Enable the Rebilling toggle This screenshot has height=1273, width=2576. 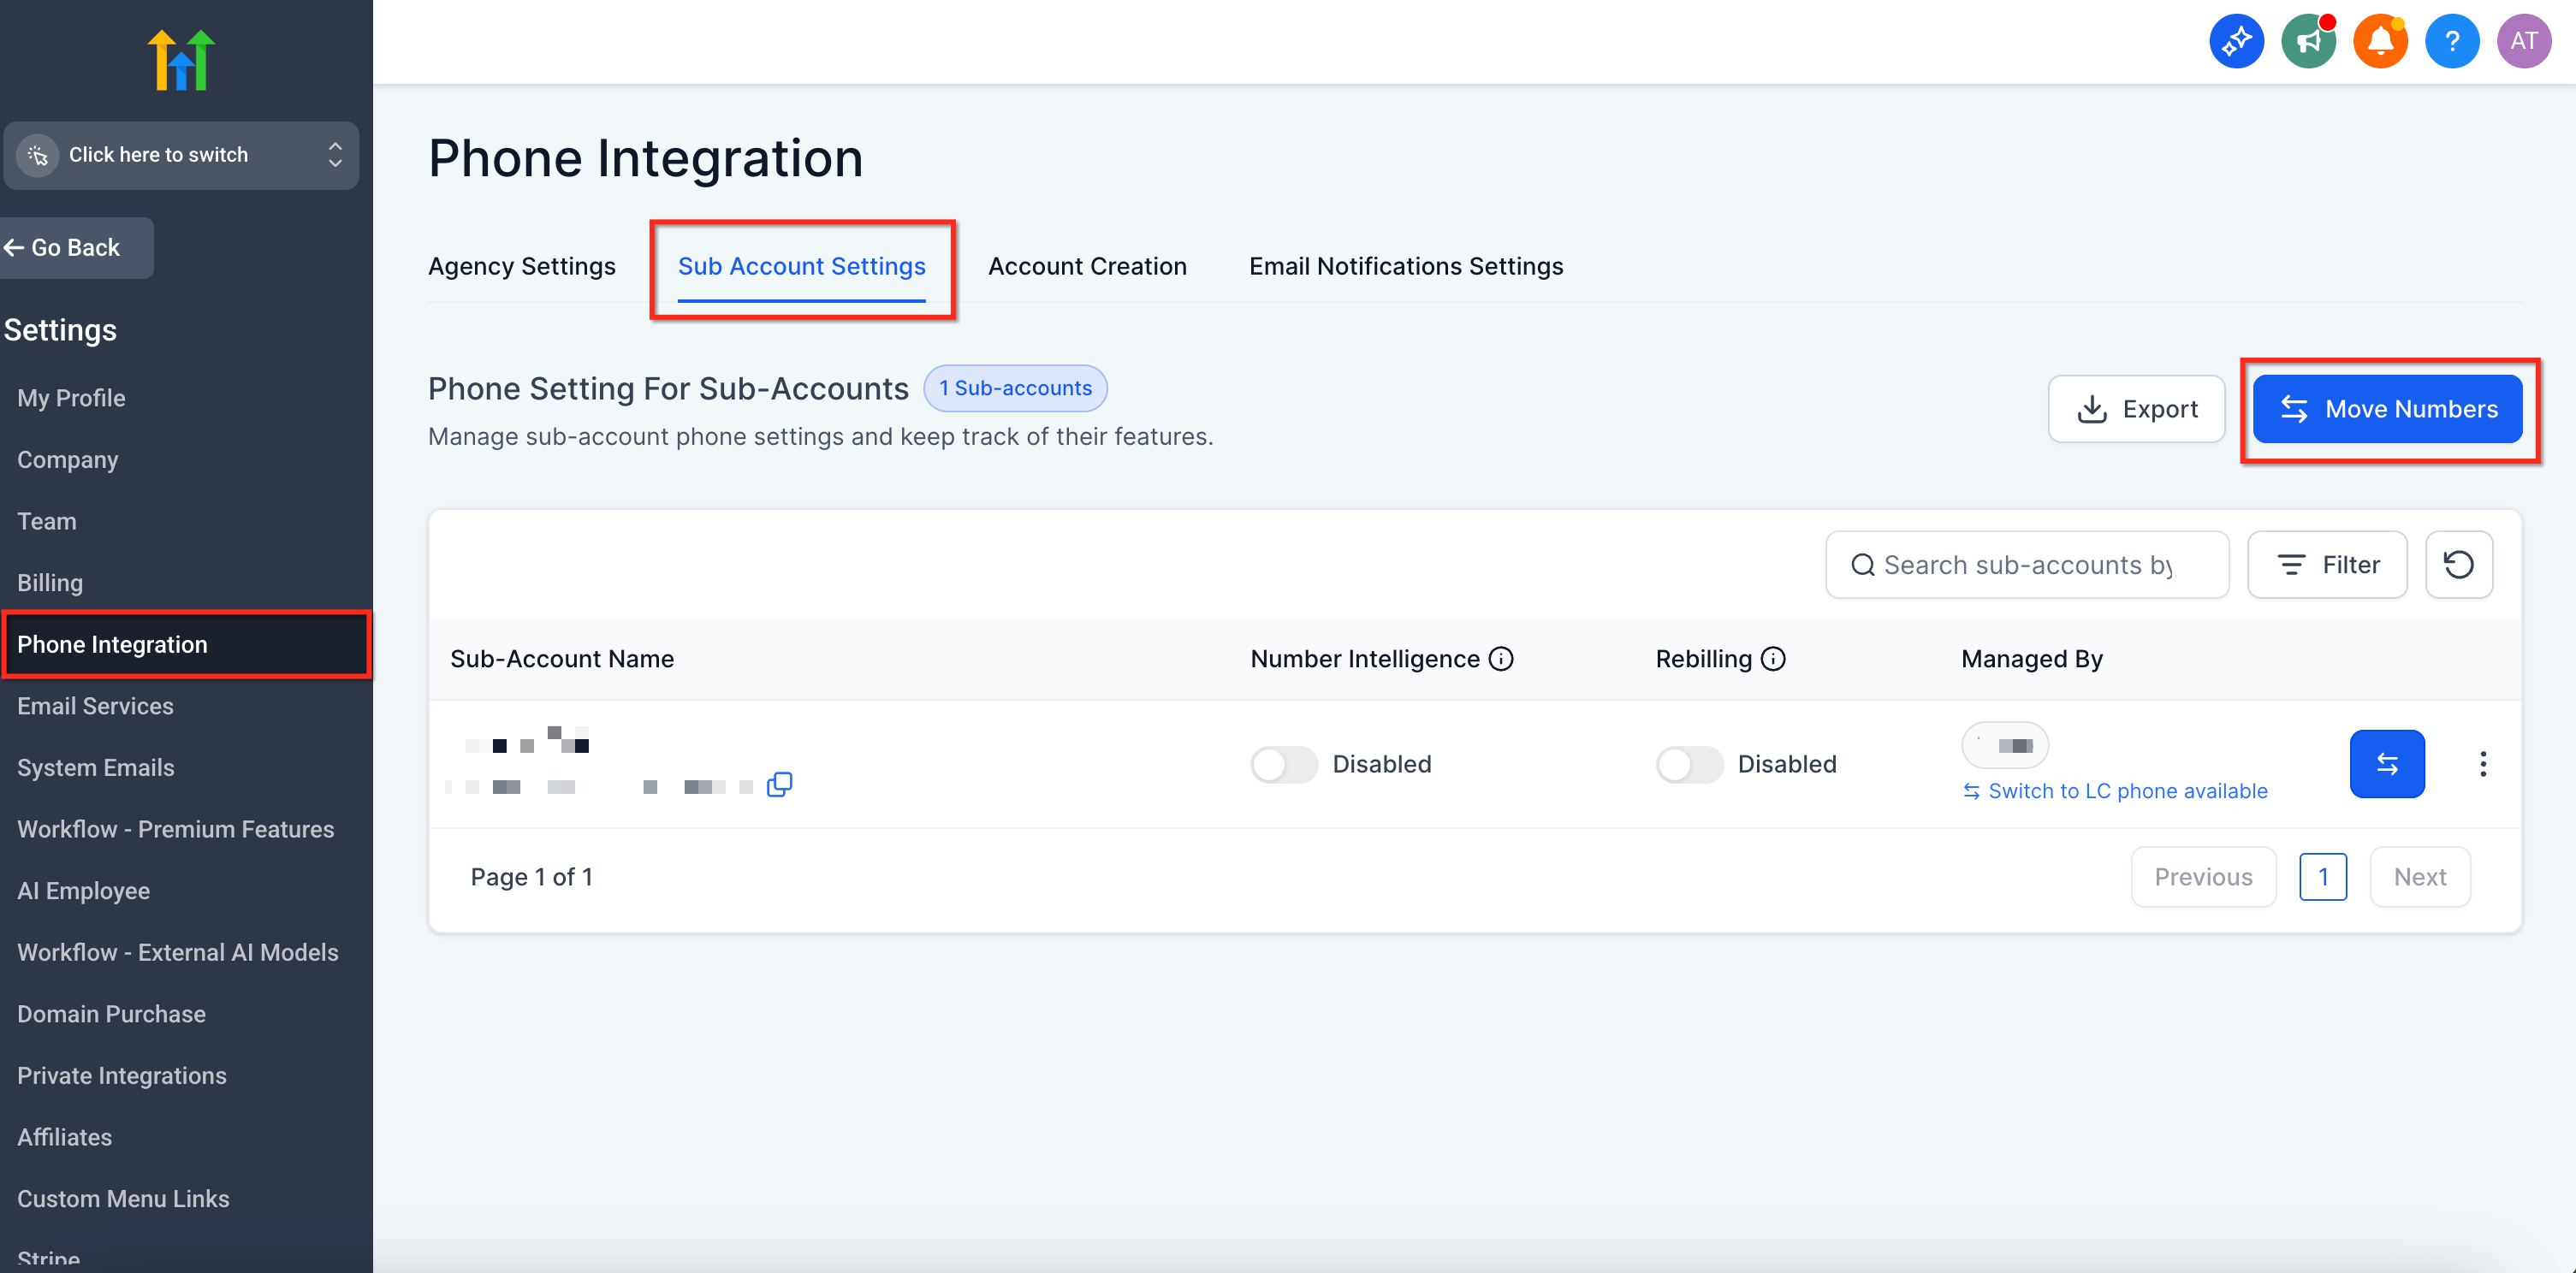coord(1689,765)
